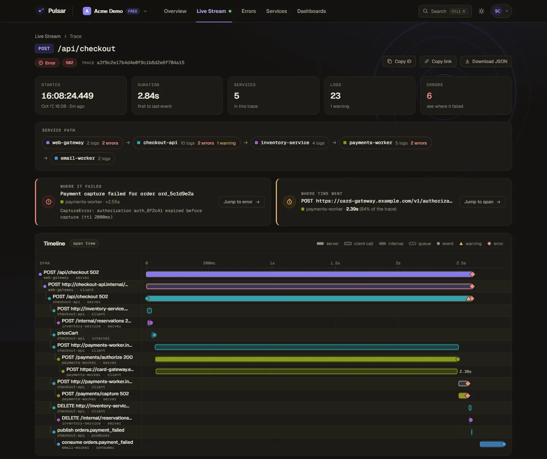Click the Pulsar logo icon

40,11
